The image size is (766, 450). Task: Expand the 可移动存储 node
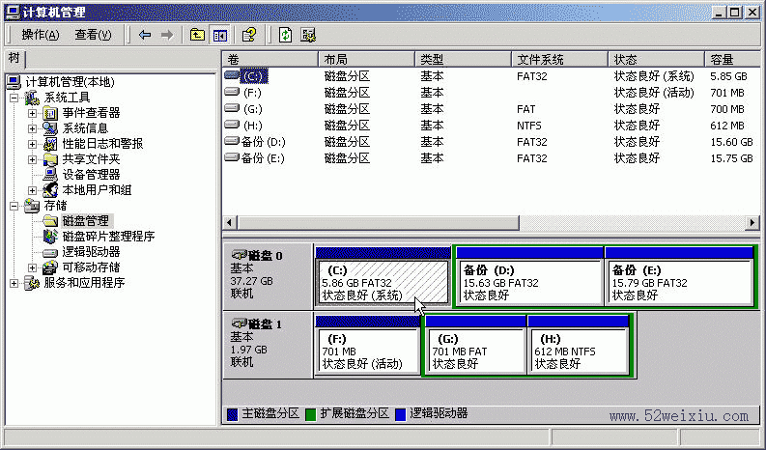point(32,267)
